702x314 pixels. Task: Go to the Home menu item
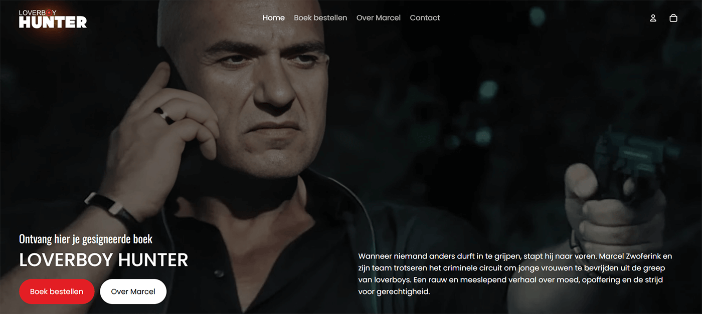pos(273,18)
